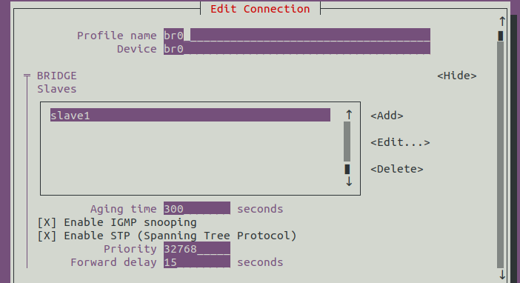Delete the selected slave1 entry
This screenshot has height=283, width=520.
(x=396, y=169)
